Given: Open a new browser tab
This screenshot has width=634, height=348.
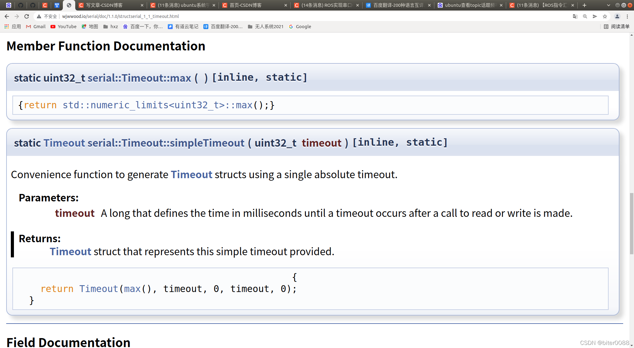Looking at the screenshot, I should pyautogui.click(x=584, y=5).
